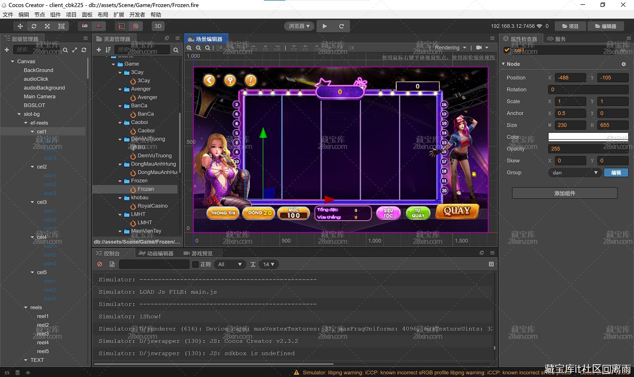Click the Rotation input field

coord(588,90)
